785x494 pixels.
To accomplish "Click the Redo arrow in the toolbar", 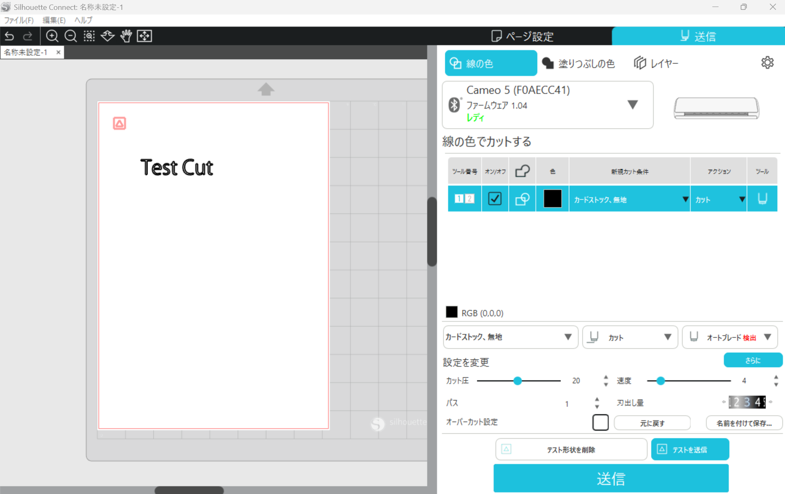I will 27,36.
